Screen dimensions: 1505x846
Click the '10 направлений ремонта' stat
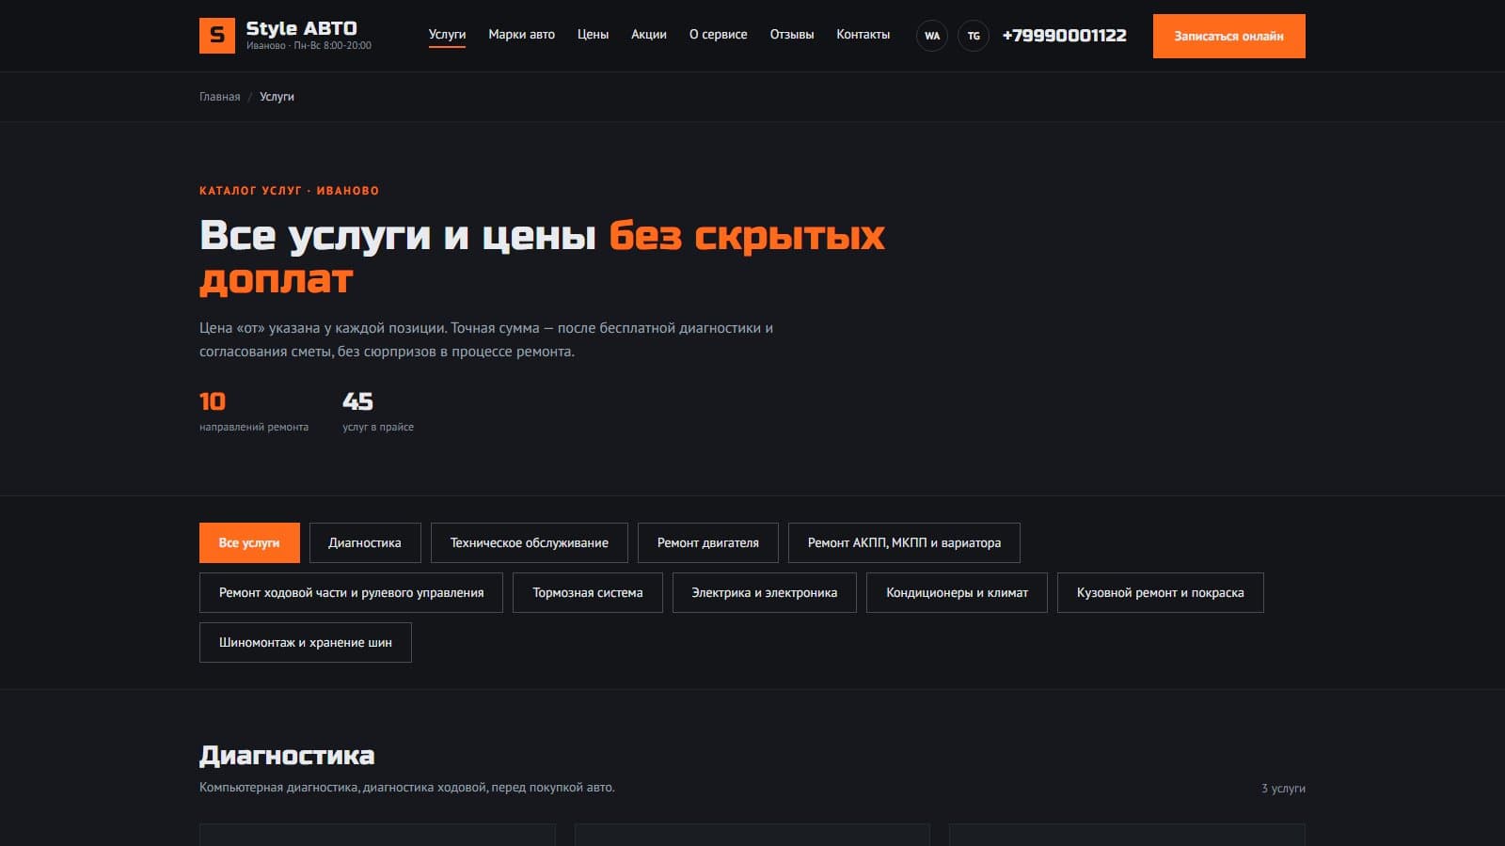(254, 412)
